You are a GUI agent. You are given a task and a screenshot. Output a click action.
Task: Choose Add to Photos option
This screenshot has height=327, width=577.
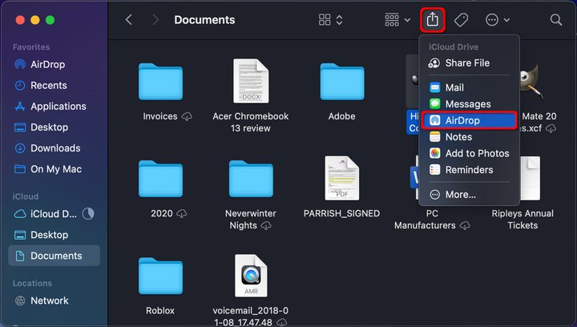point(469,153)
